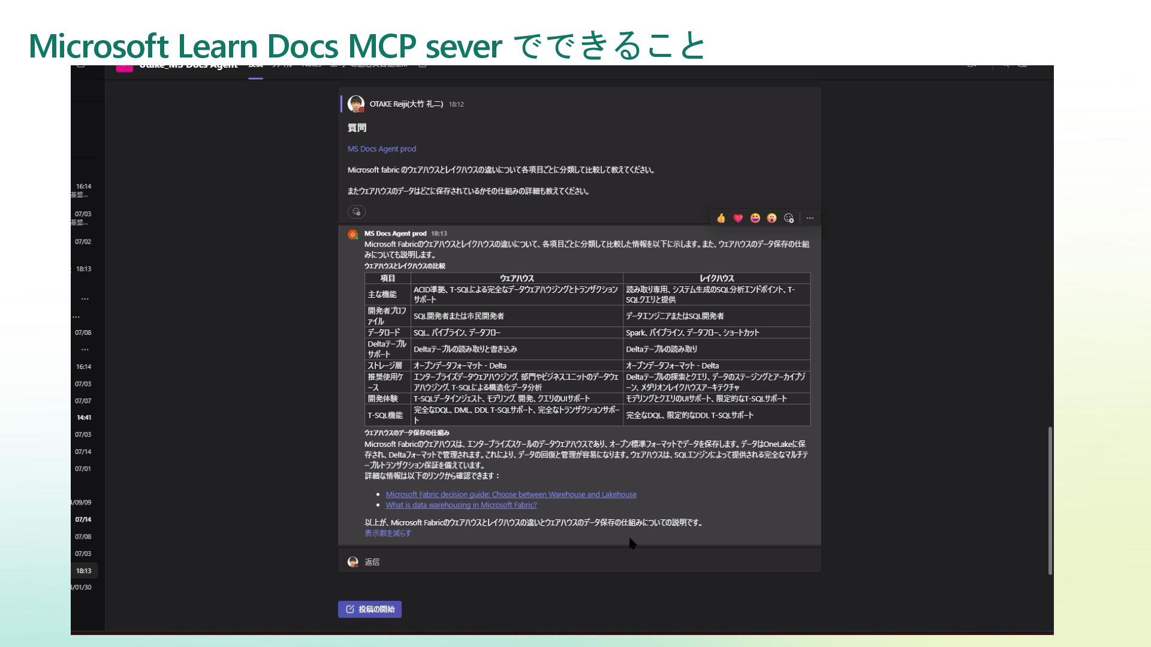Viewport: 1151px width, 647px height.
Task: Click the 質問 post title
Action: pyautogui.click(x=357, y=128)
